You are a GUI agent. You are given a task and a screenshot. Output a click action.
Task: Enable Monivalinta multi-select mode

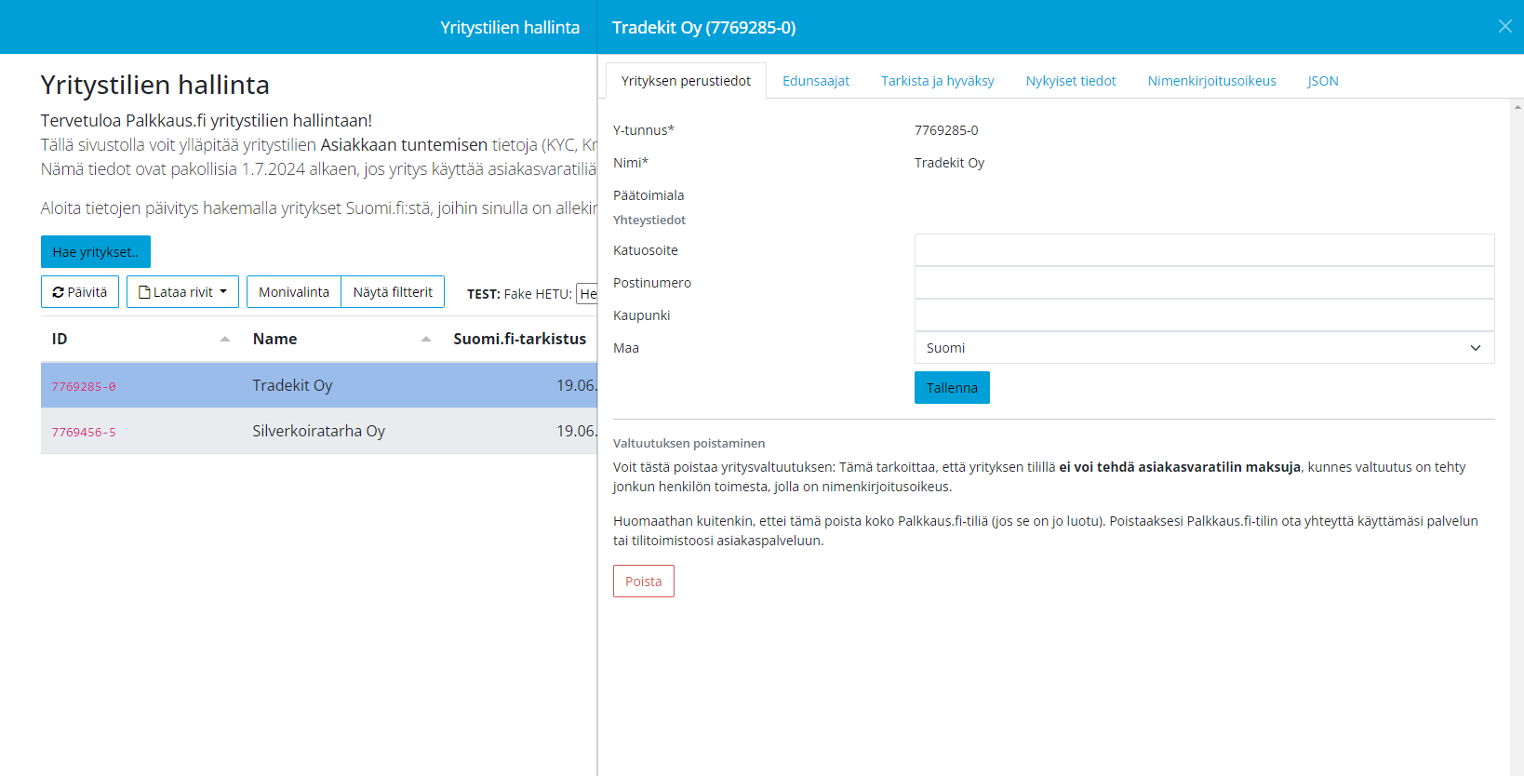click(294, 292)
